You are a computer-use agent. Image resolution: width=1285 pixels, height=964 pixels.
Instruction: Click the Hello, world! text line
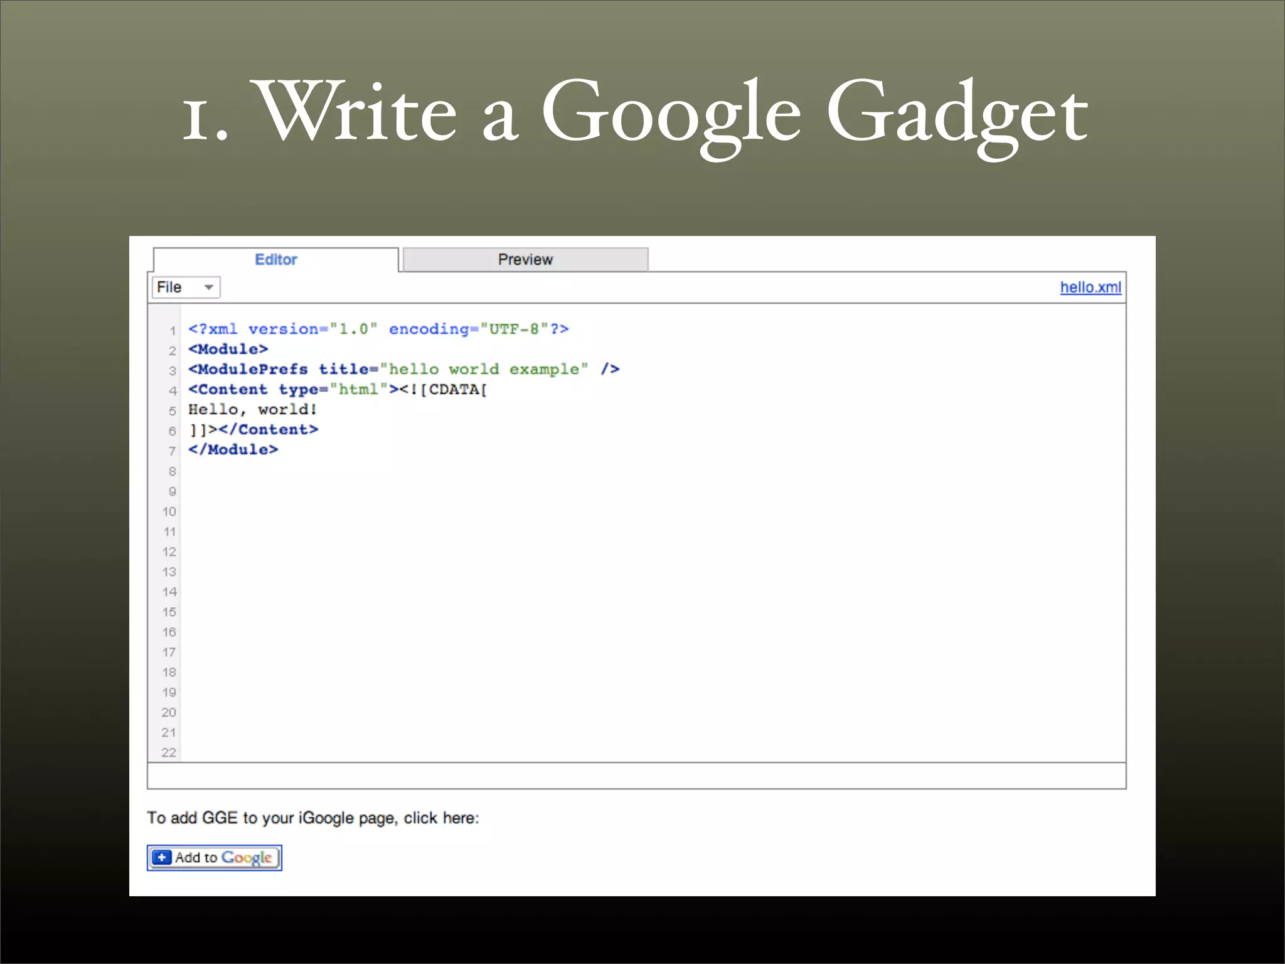pos(252,409)
